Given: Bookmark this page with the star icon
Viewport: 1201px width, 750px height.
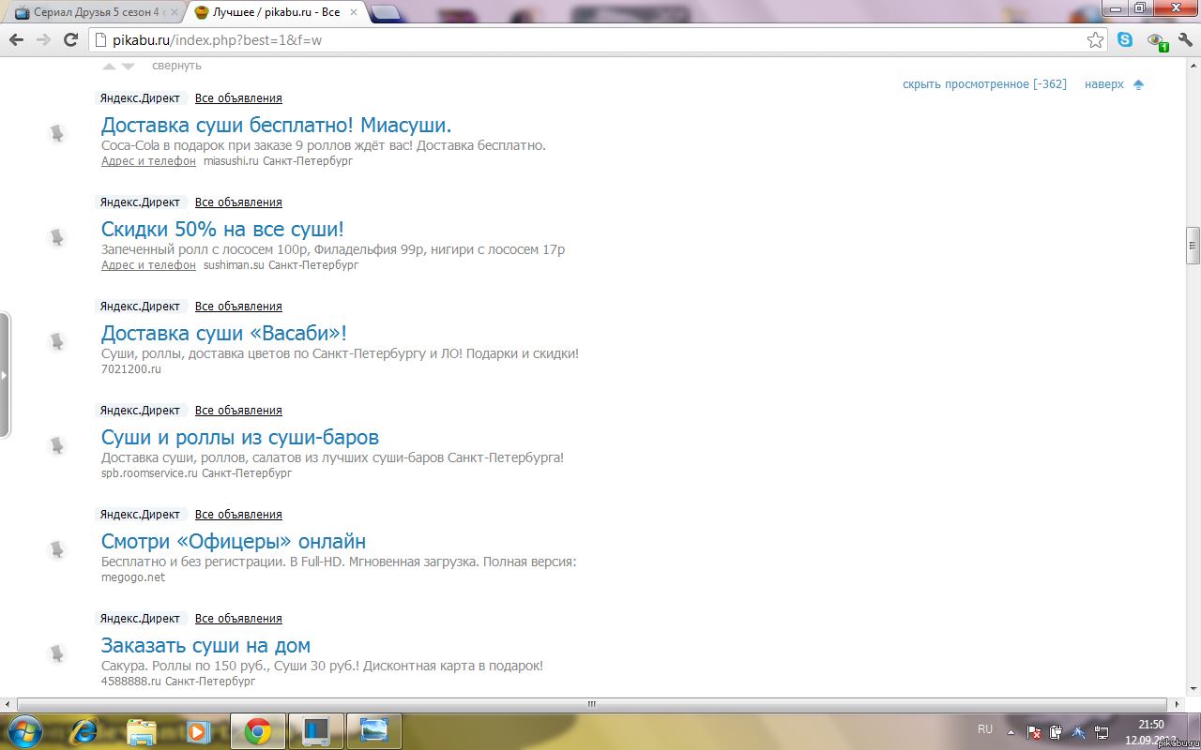Looking at the screenshot, I should click(x=1095, y=40).
